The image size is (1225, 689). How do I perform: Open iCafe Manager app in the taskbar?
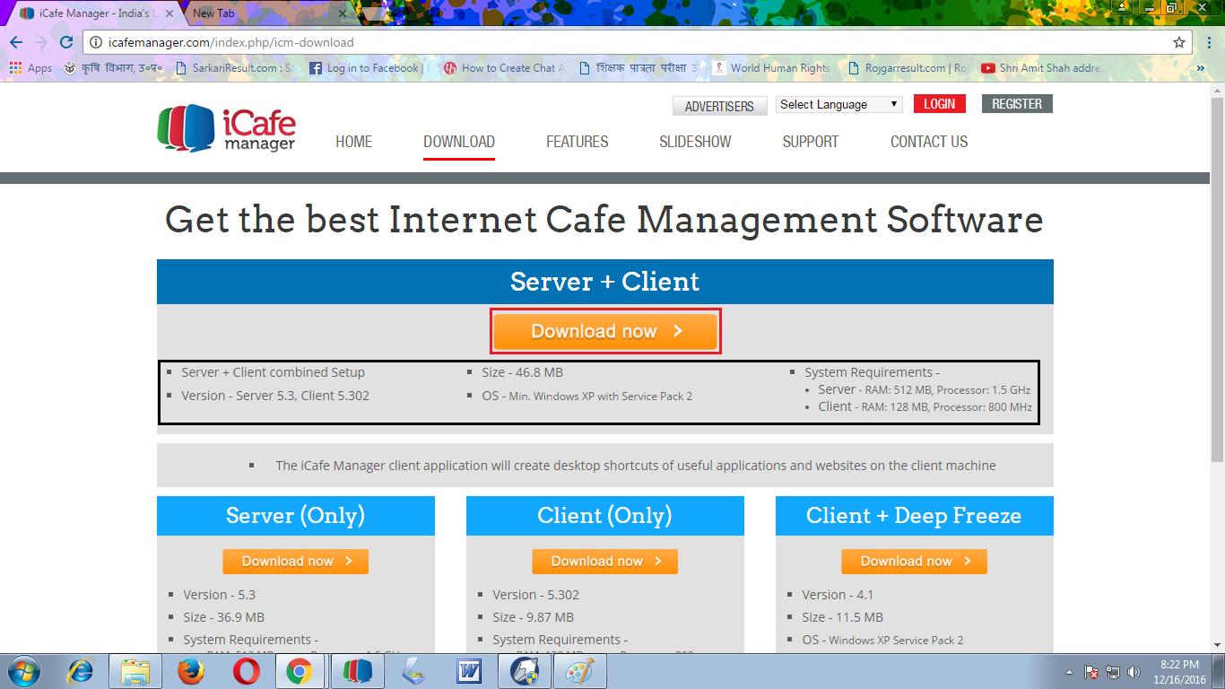(357, 671)
